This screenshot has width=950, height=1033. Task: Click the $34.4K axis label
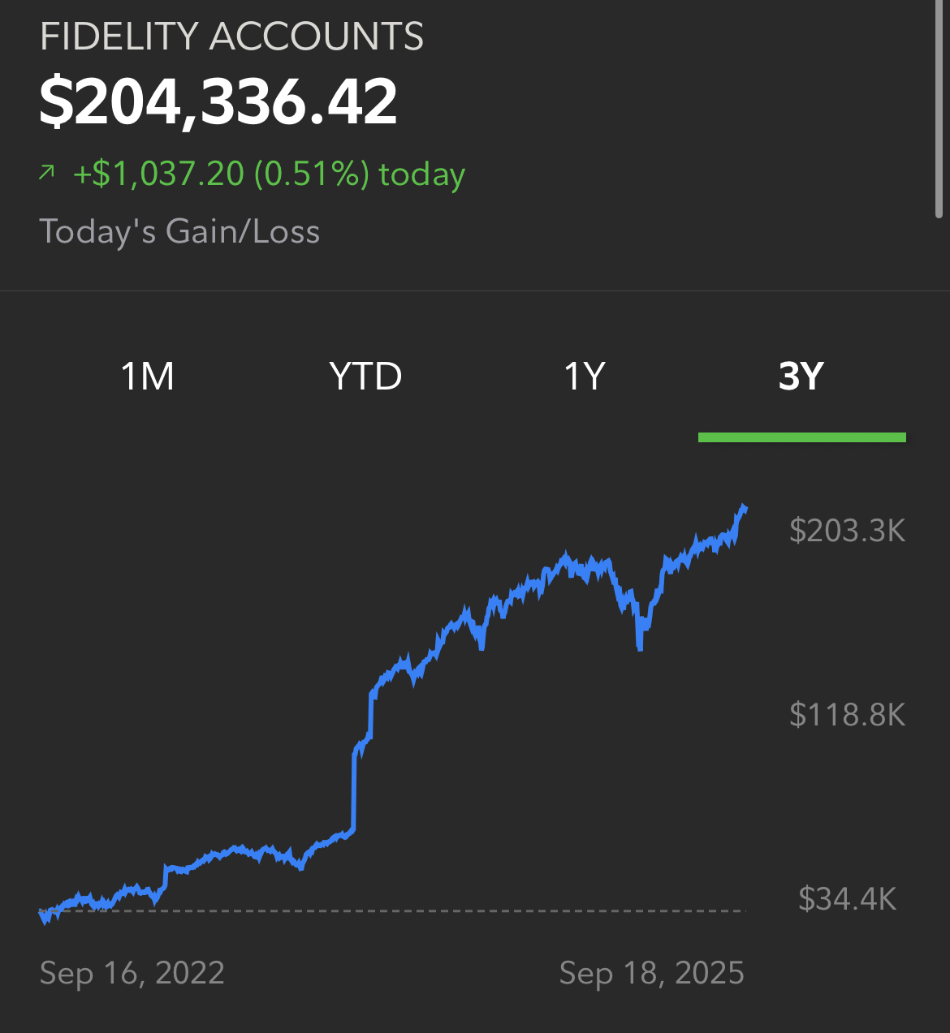pyautogui.click(x=847, y=898)
